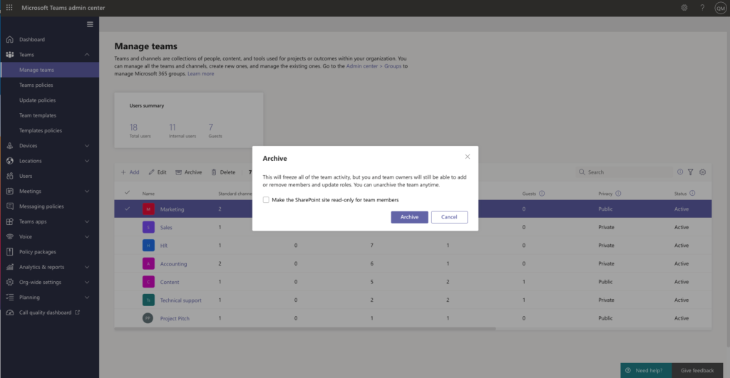Click the table horizontal scrollbar

(305, 329)
